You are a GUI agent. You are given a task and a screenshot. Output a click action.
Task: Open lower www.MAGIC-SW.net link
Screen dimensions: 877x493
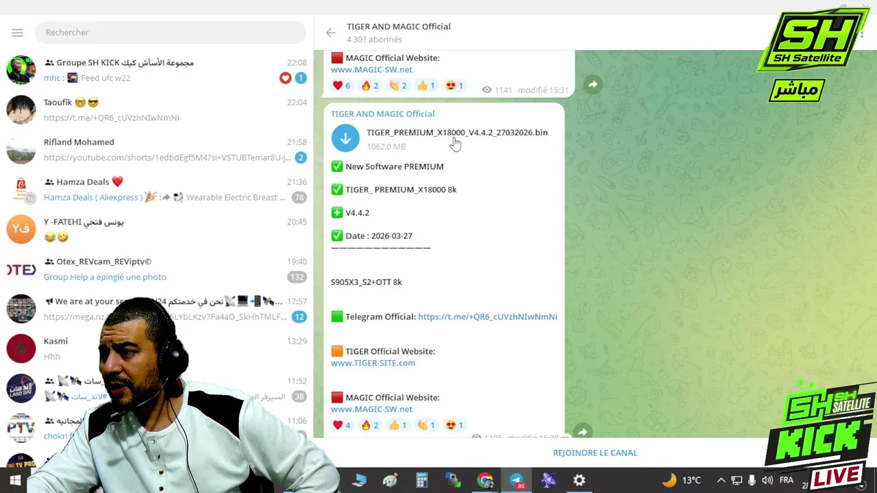(x=371, y=409)
